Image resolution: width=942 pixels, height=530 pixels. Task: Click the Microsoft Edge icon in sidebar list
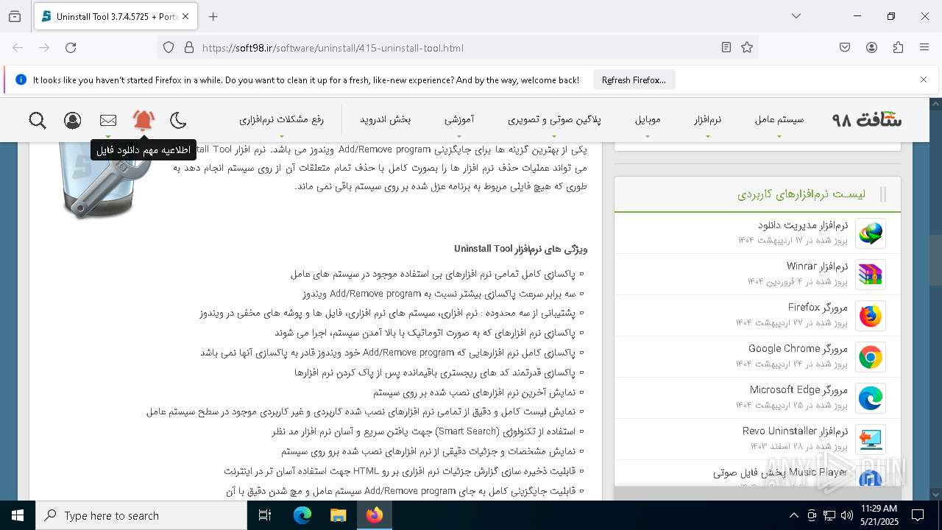coord(871,398)
